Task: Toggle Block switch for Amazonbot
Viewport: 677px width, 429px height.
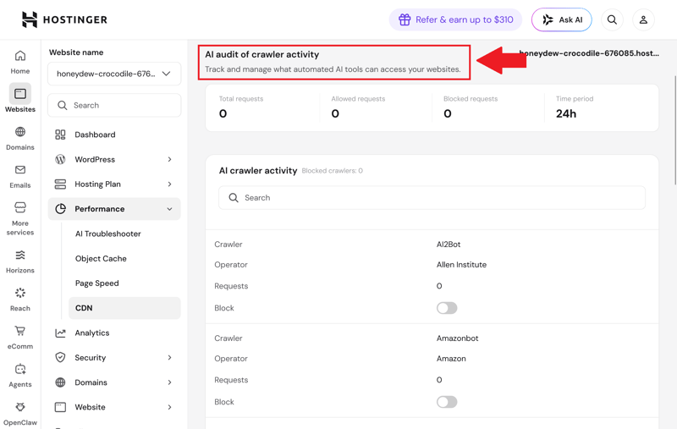Action: pos(447,402)
